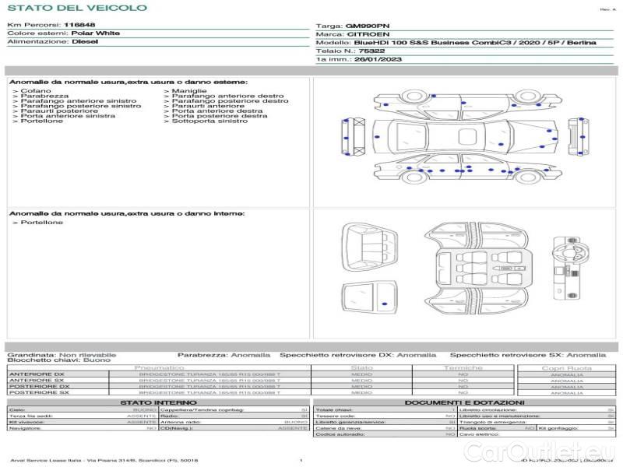Select the Paraurti posteriore entry
The height and width of the screenshot is (467, 623).
click(59, 111)
